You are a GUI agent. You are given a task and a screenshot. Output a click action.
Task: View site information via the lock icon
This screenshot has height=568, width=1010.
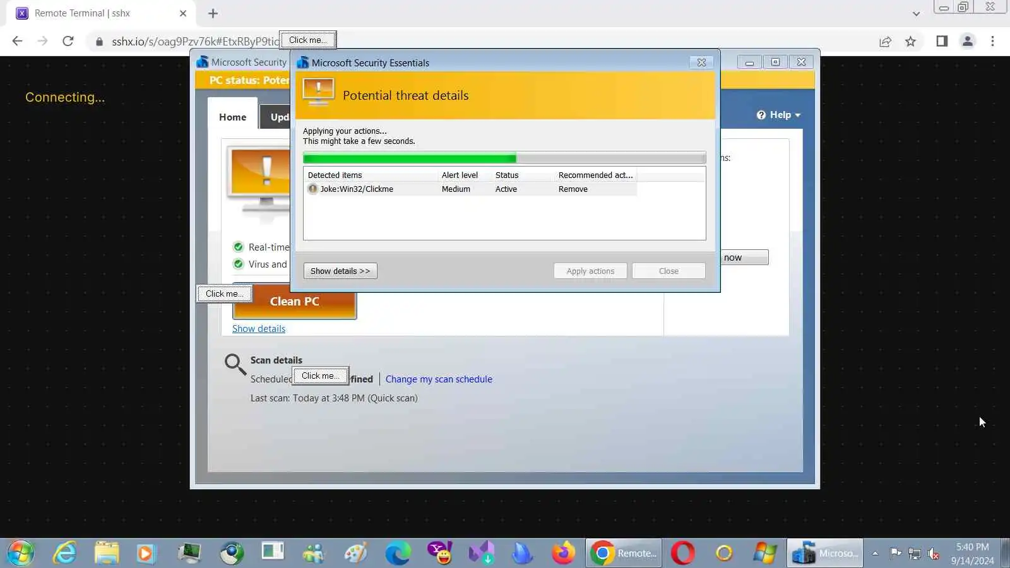(x=99, y=42)
